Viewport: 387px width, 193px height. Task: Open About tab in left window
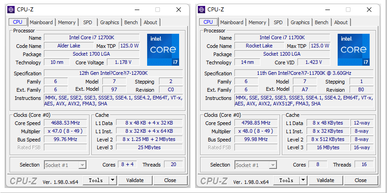(150, 22)
